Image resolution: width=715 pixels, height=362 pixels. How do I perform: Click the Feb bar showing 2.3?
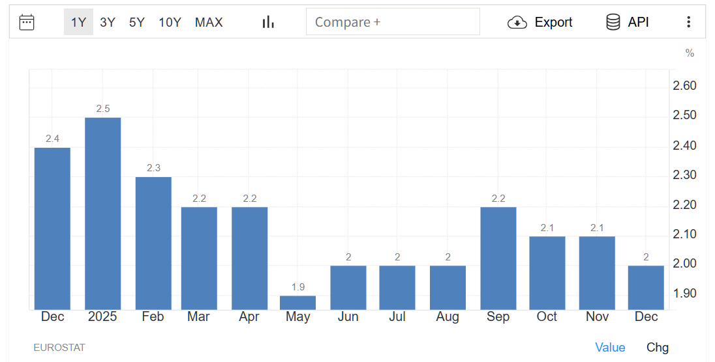(153, 243)
